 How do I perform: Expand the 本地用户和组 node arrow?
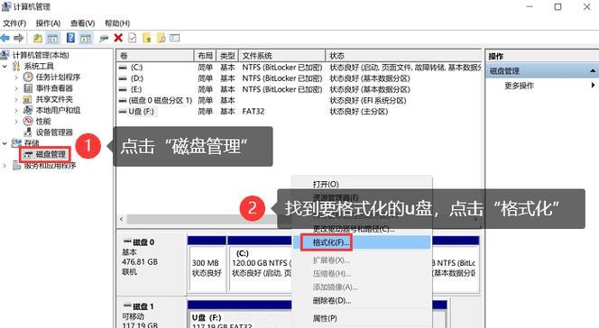tap(16, 111)
